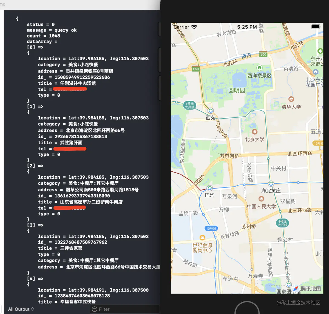Viewport: 329px width, 314px height.
Task: Tap the 昆明湖东路 road label
Action: click(x=182, y=151)
